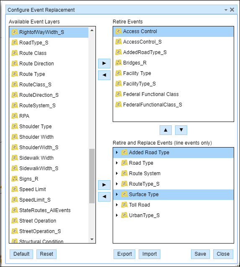Move layer left out of Retire Events
The height and width of the screenshot is (267, 240).
click(x=104, y=75)
